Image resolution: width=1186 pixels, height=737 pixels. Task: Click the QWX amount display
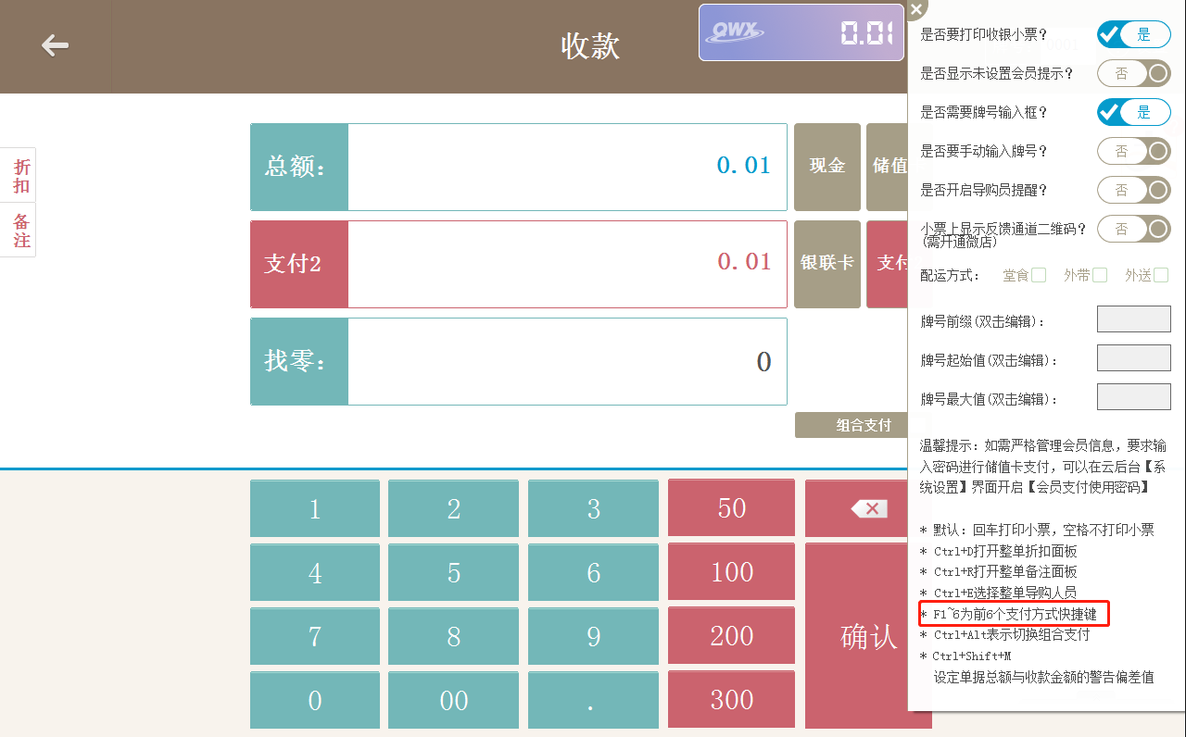[801, 32]
